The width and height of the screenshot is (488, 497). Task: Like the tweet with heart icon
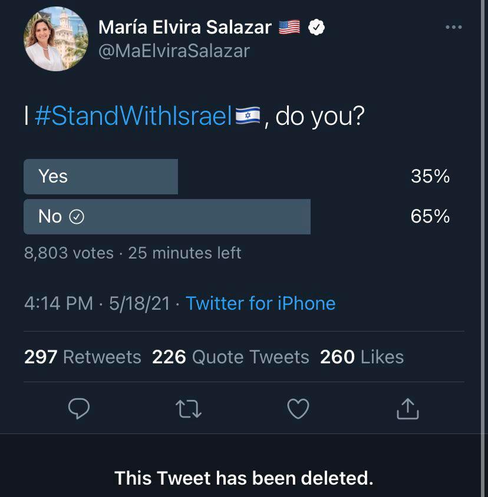298,409
